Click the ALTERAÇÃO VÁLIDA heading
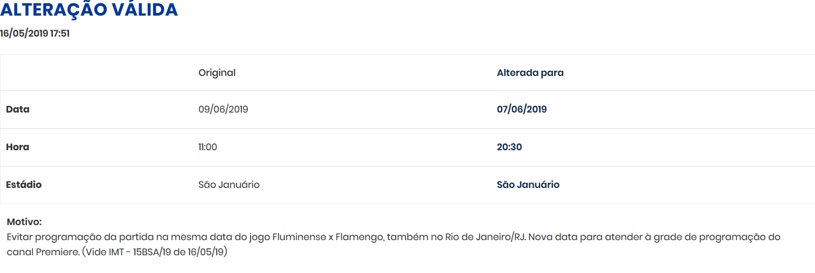This screenshot has height=273, width=815. pos(89,10)
